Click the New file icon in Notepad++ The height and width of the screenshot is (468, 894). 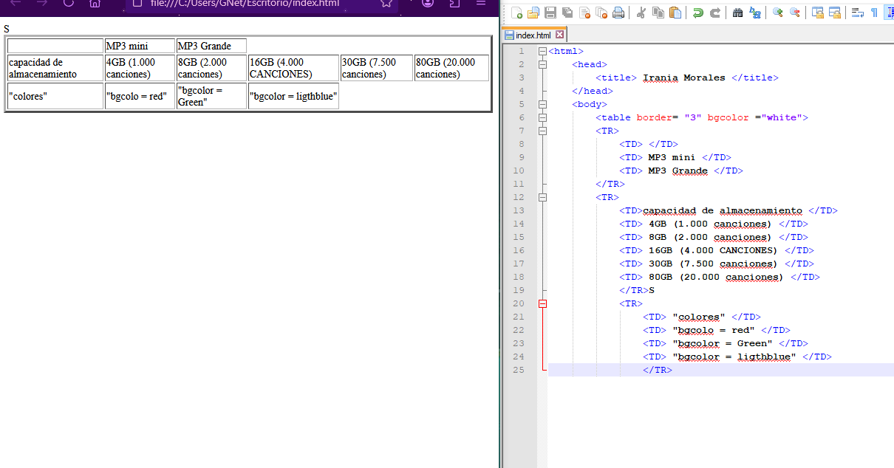point(517,13)
